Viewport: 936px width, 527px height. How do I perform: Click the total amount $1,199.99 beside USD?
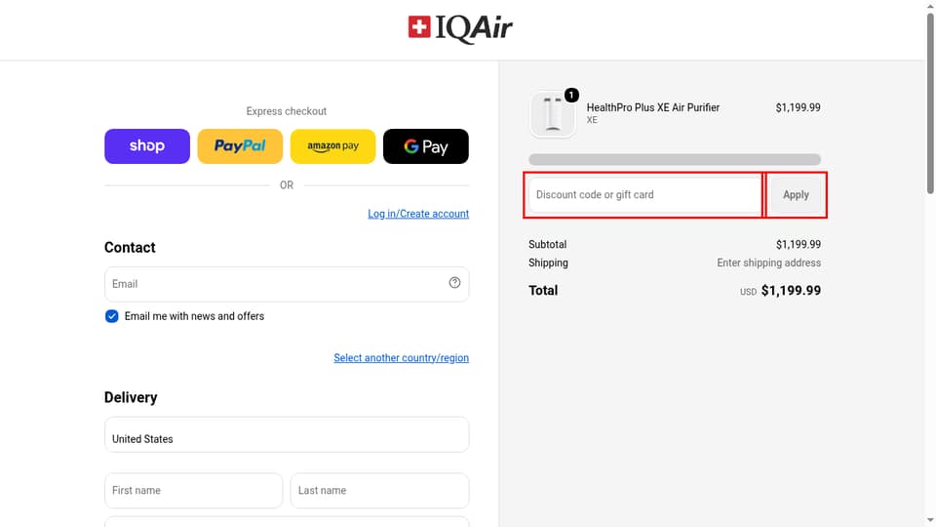(x=791, y=291)
